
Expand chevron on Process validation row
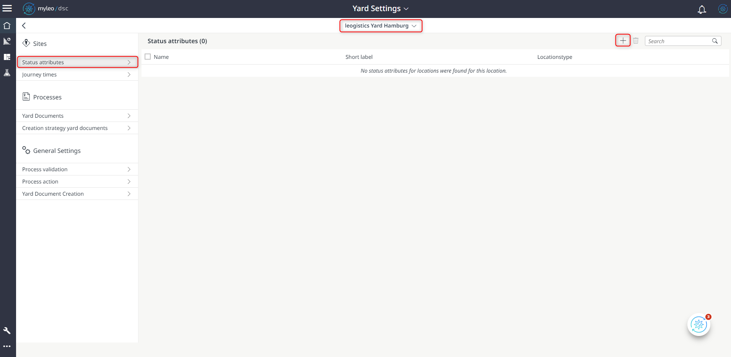point(129,169)
